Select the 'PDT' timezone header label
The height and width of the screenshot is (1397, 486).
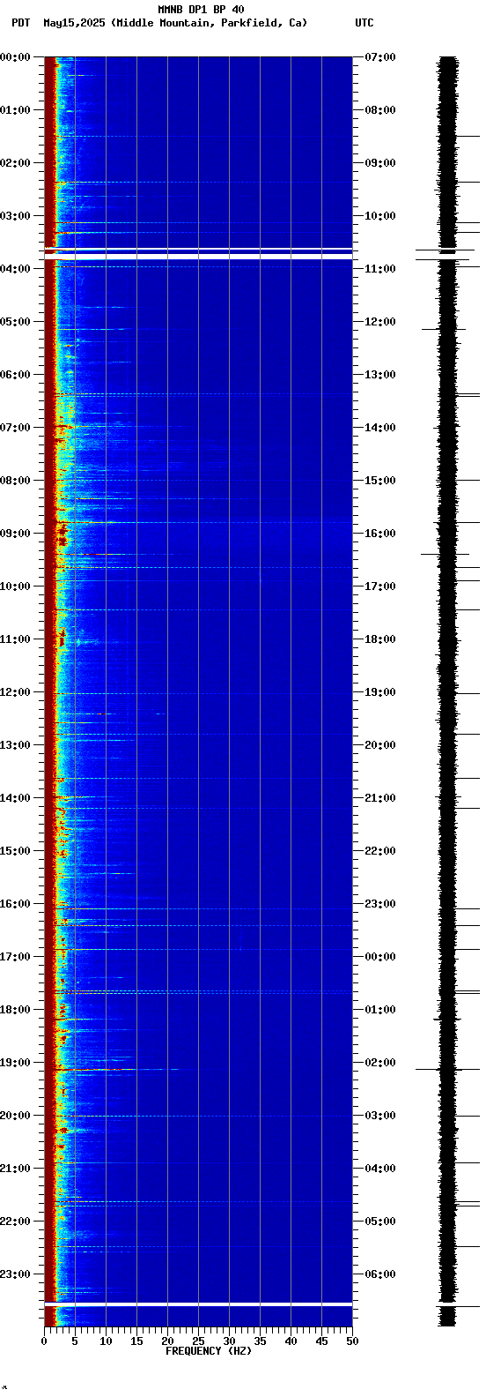point(20,23)
